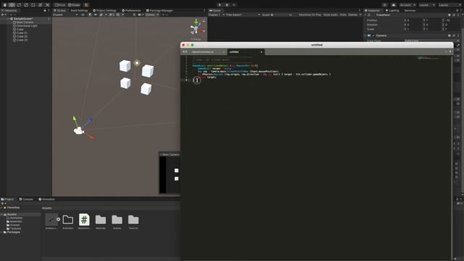Open the Preferences tab

coord(131,10)
